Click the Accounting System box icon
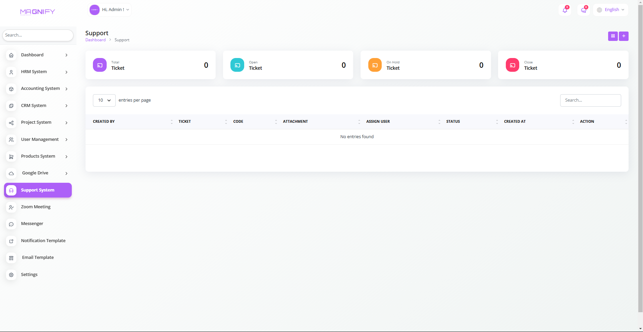This screenshot has width=643, height=332. tap(11, 89)
